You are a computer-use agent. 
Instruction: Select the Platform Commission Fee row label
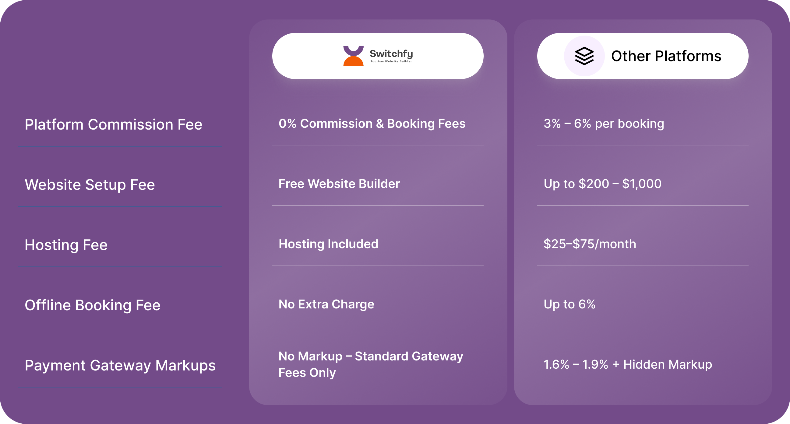pyautogui.click(x=114, y=124)
